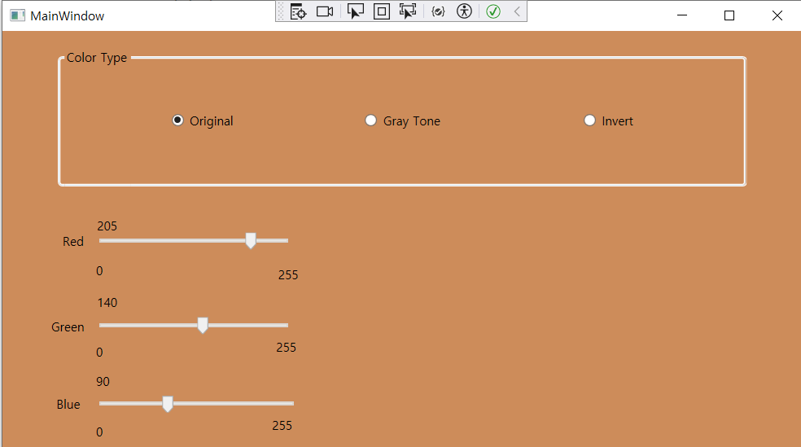Click the Color Type group header
The height and width of the screenshot is (447, 801).
97,58
